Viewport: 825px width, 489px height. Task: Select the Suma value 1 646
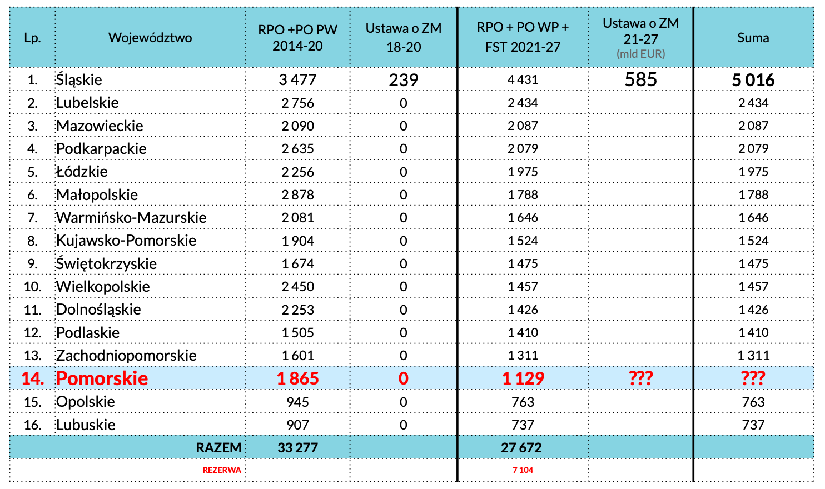click(753, 218)
